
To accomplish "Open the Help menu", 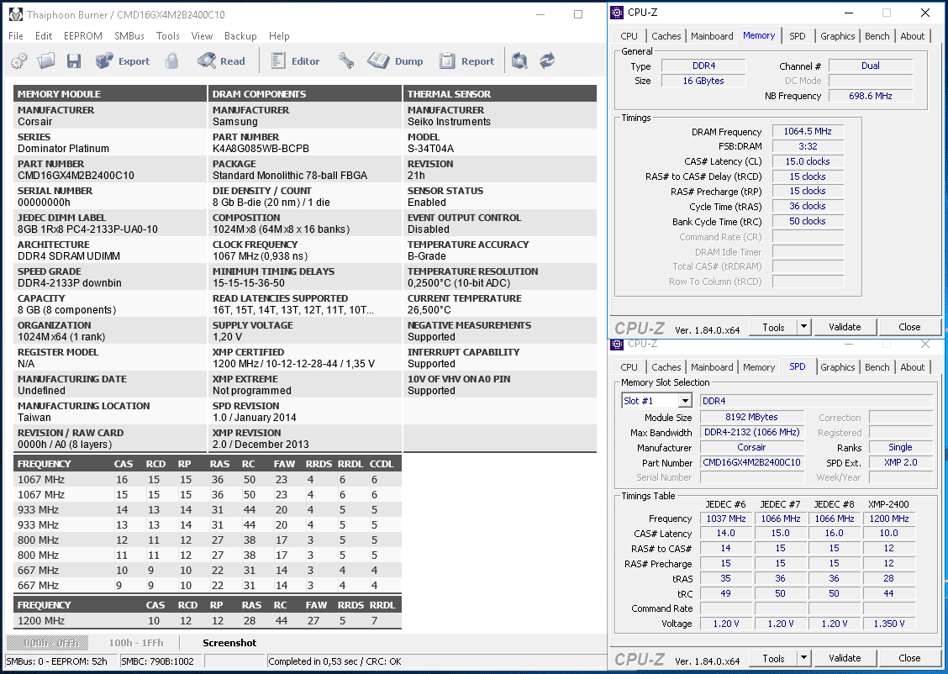I will pos(279,35).
